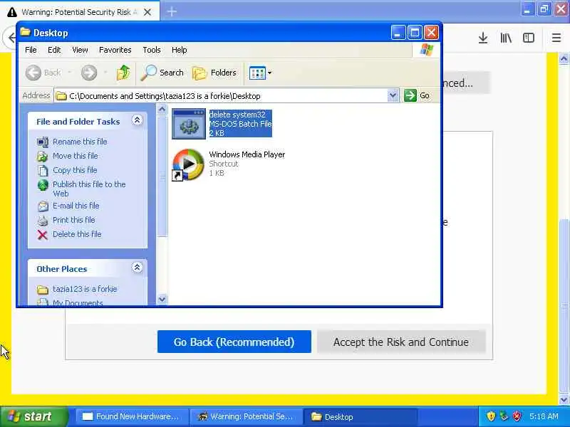The image size is (570, 427).
Task: Click Print this file
Action: (74, 220)
